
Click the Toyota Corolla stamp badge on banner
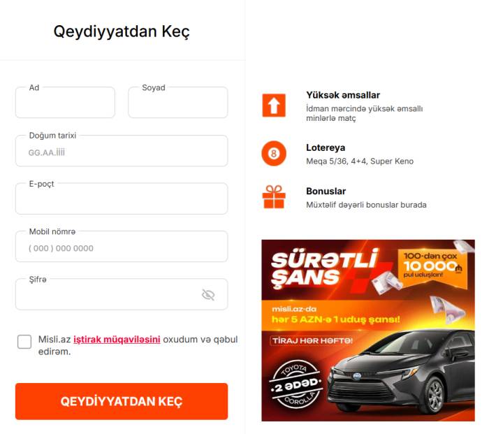point(295,384)
